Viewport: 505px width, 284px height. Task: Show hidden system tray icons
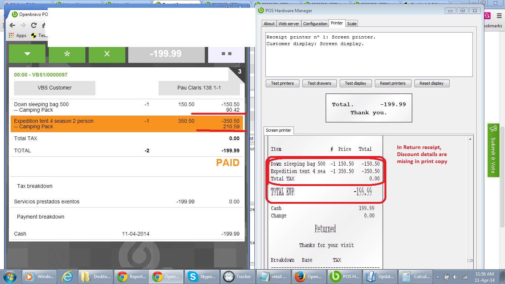(438, 277)
